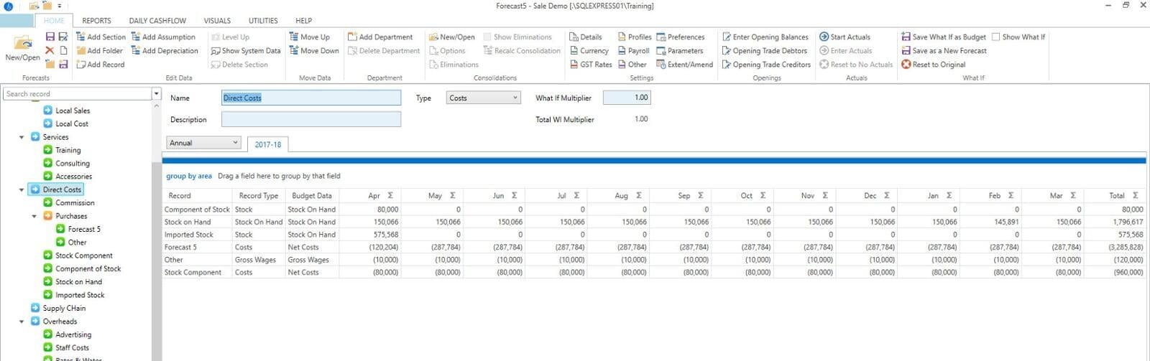Click the New/Open forecast icon
1150x361 pixels.
(22, 44)
